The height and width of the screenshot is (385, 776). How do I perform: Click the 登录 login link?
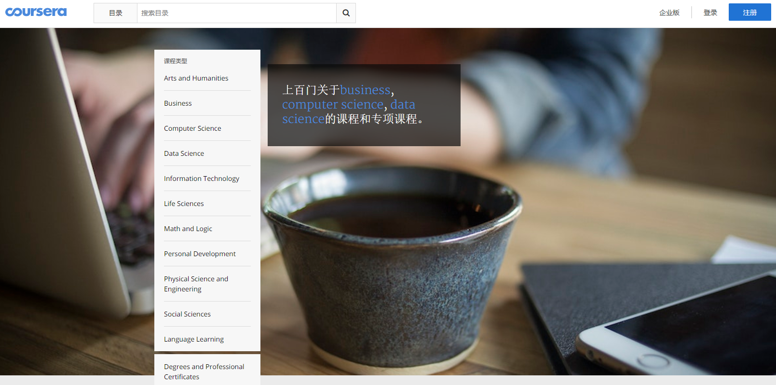point(710,13)
